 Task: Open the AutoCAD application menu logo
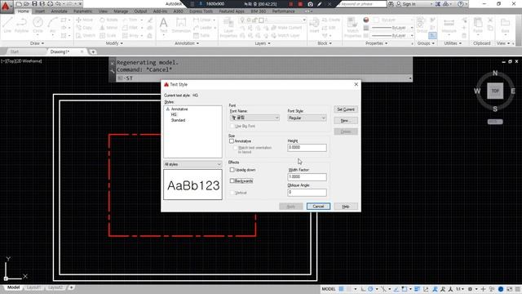click(x=6, y=7)
